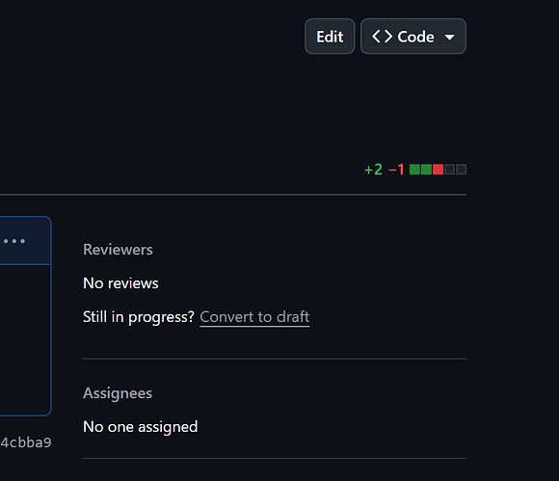Select the second green diffstat block

[x=426, y=170]
